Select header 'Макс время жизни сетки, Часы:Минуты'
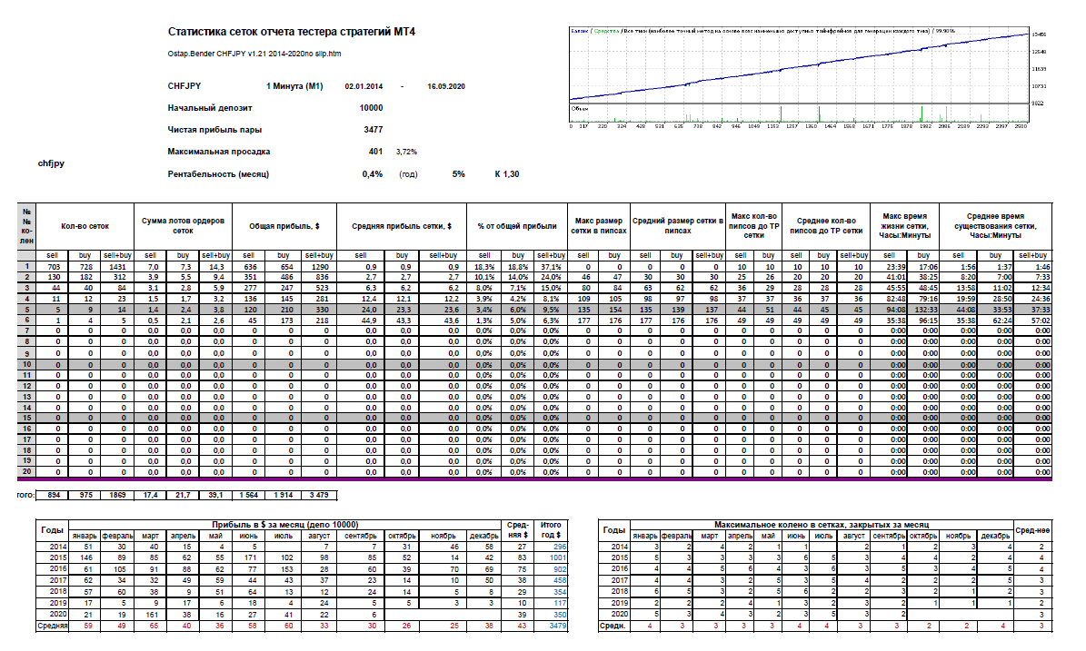This screenshot has height=651, width=1086. [x=904, y=225]
